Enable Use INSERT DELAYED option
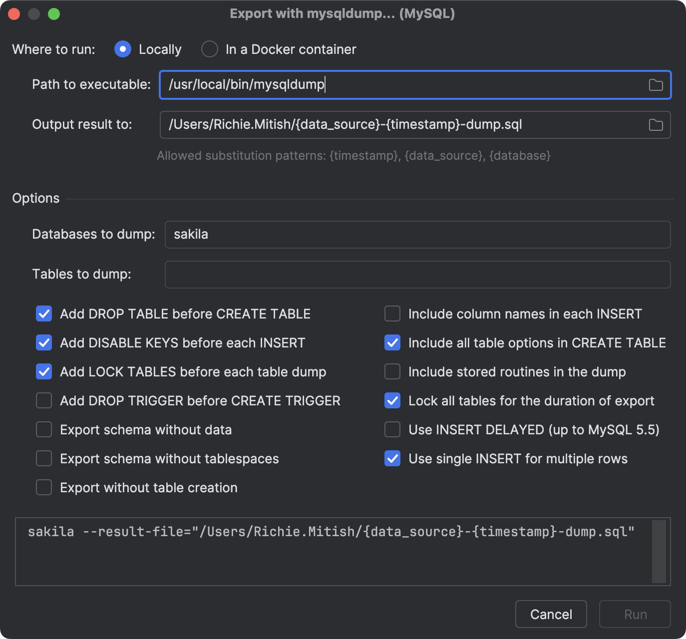 [x=392, y=429]
